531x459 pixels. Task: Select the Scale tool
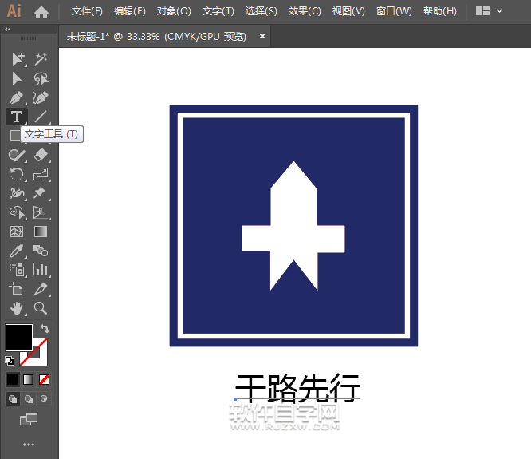pyautogui.click(x=41, y=174)
